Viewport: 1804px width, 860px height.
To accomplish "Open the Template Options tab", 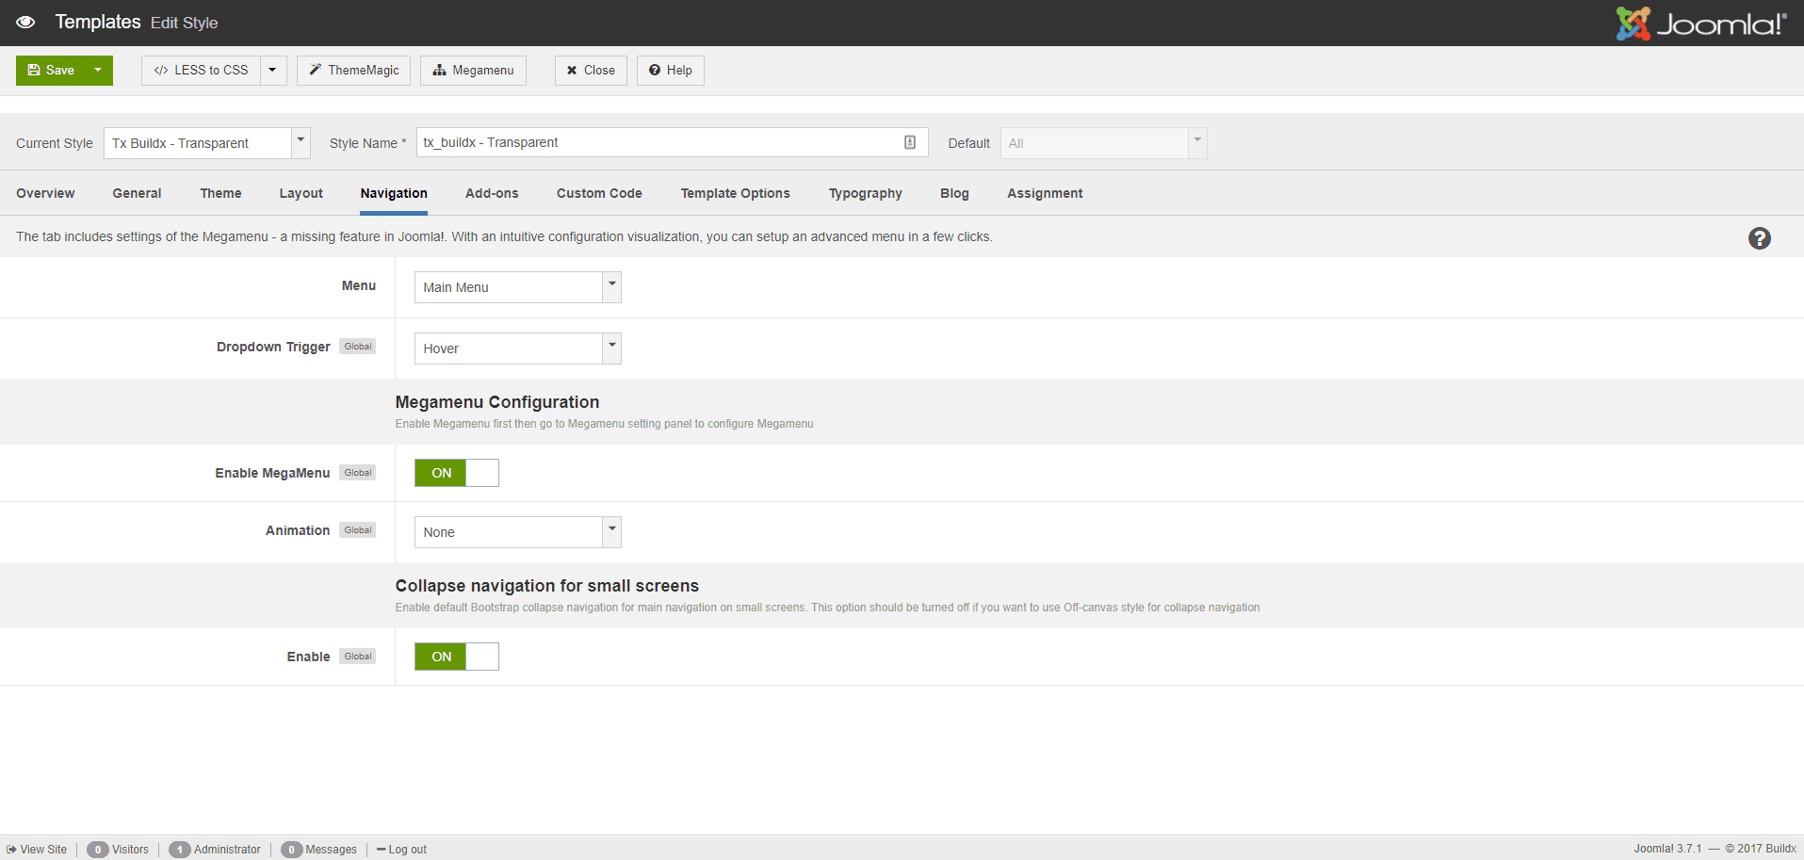I will 735,193.
